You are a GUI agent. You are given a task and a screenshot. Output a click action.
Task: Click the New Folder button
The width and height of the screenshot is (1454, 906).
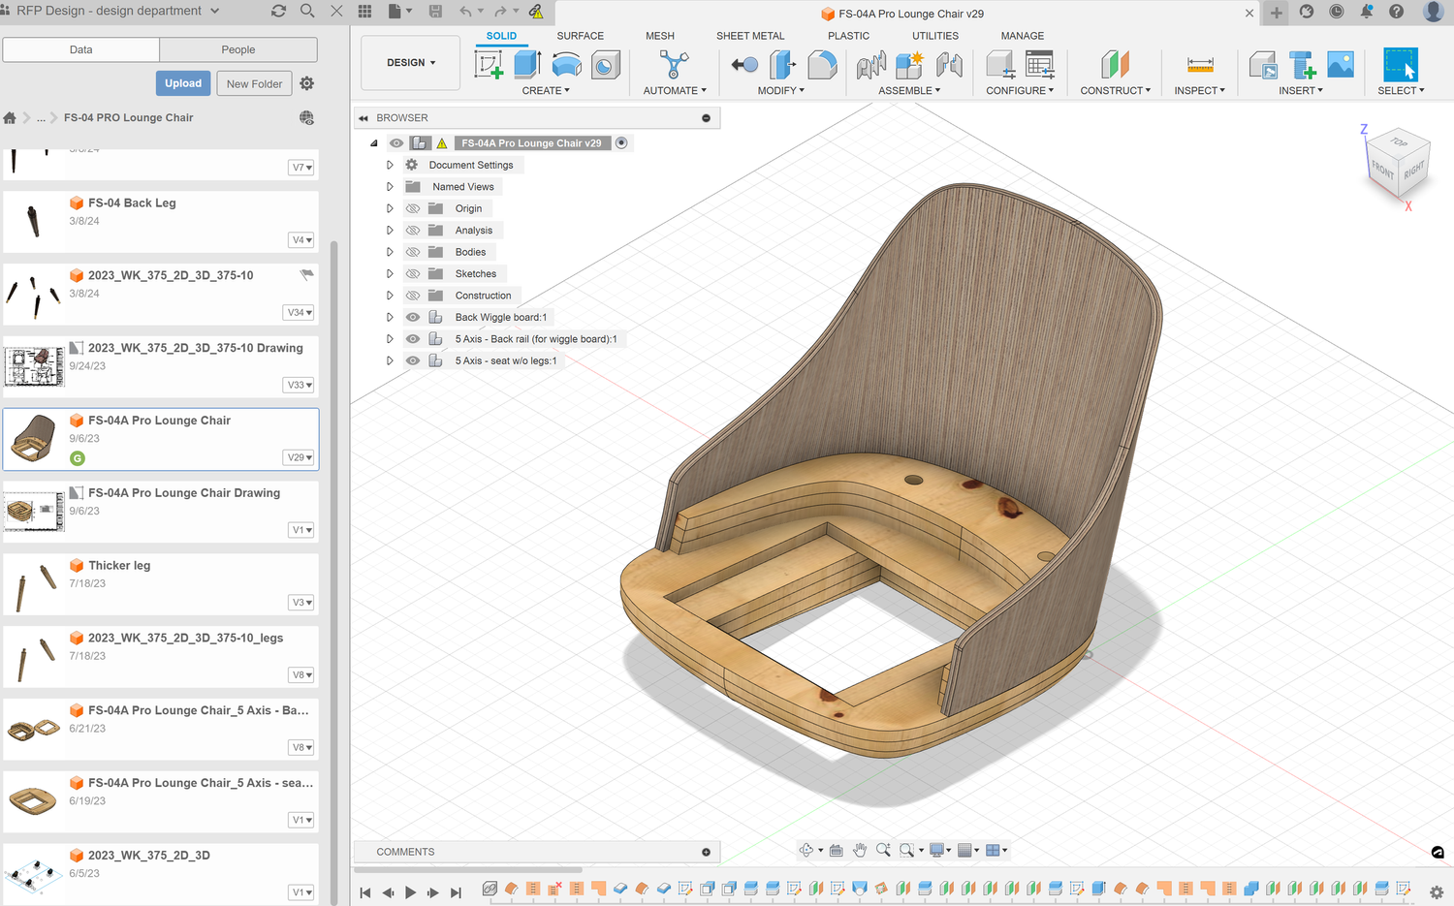[254, 83]
